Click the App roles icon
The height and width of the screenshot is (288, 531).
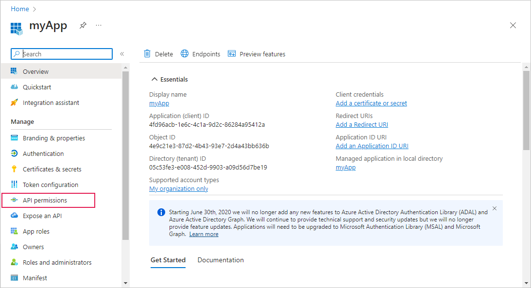(x=14, y=231)
